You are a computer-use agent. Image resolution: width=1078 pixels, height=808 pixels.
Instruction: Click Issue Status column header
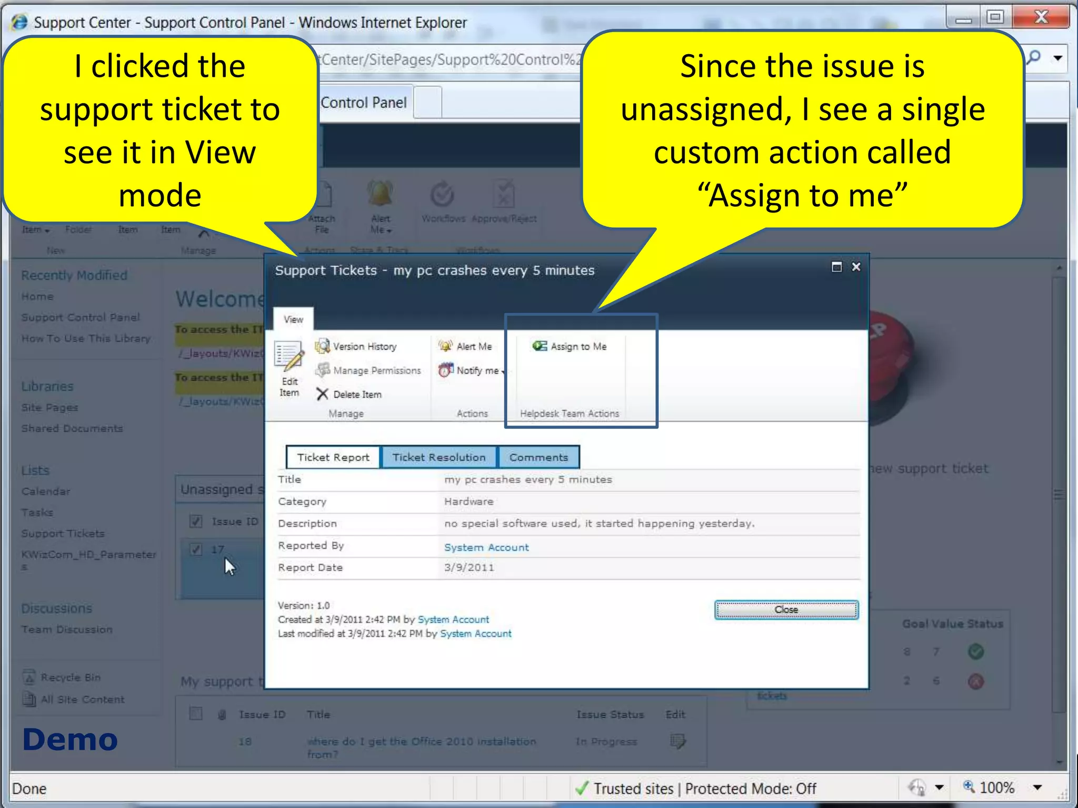(610, 714)
